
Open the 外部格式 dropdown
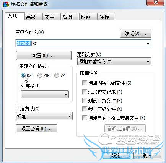coord(45,95)
